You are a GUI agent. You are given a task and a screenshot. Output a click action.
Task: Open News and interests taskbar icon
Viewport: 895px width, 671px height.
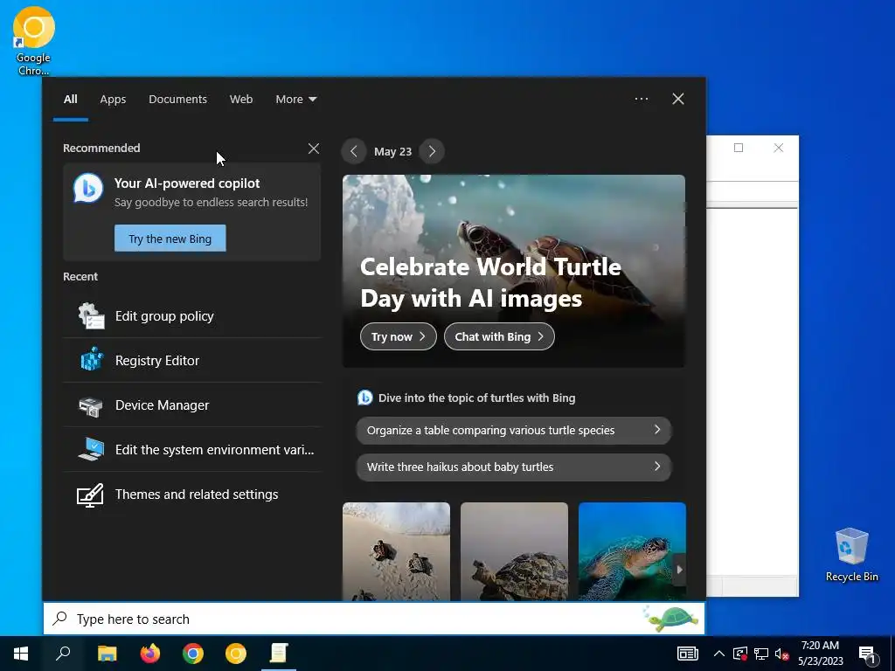point(687,654)
